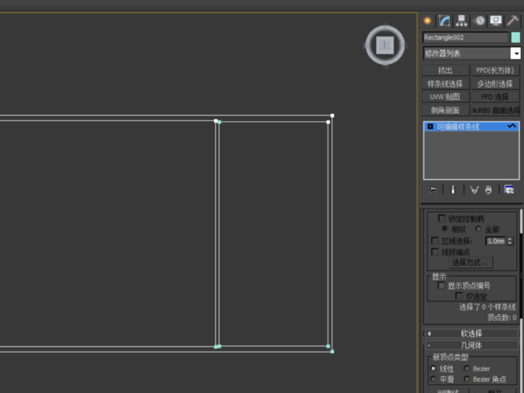Click Configure Modifier Sets icon
This screenshot has height=393, width=524.
(x=509, y=190)
